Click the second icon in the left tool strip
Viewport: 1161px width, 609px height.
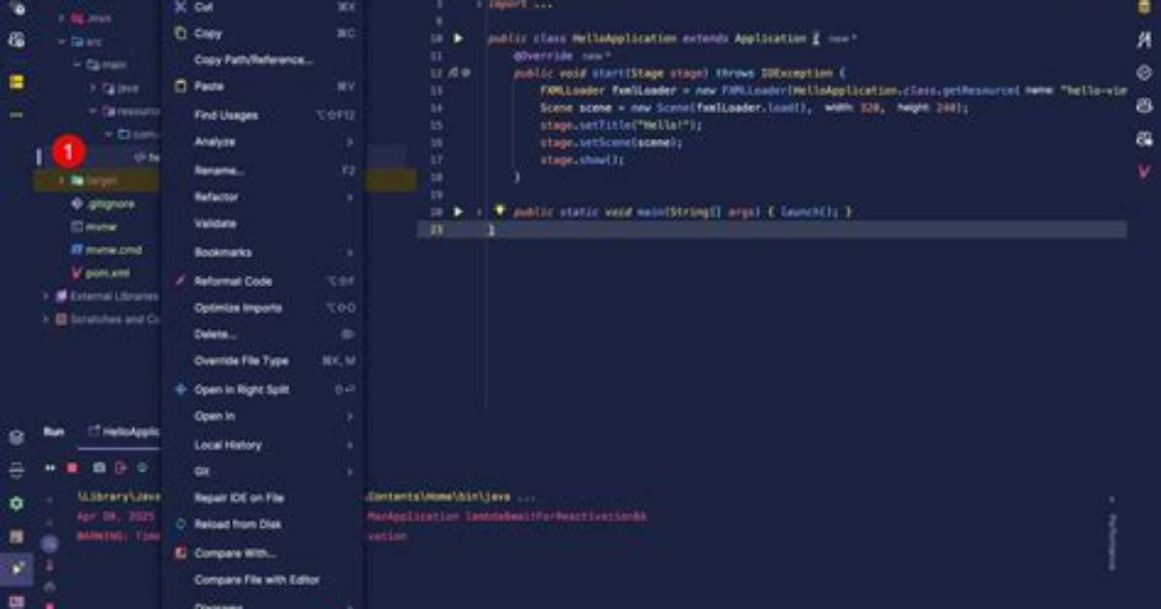[x=17, y=39]
